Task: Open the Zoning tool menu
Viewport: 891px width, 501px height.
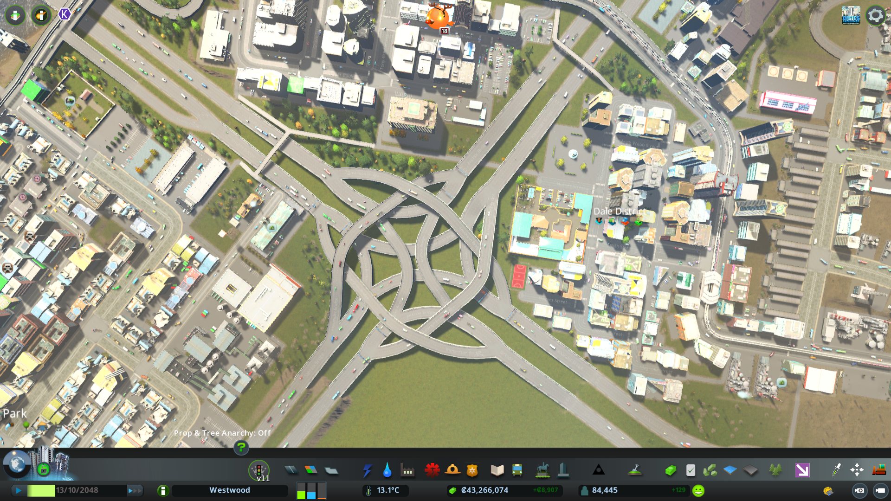Action: (x=311, y=470)
